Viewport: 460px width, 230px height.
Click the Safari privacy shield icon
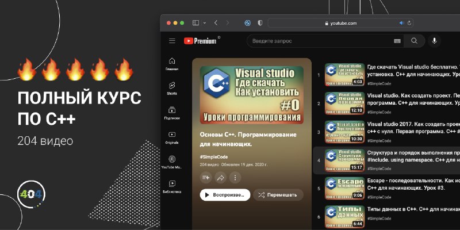click(x=260, y=23)
